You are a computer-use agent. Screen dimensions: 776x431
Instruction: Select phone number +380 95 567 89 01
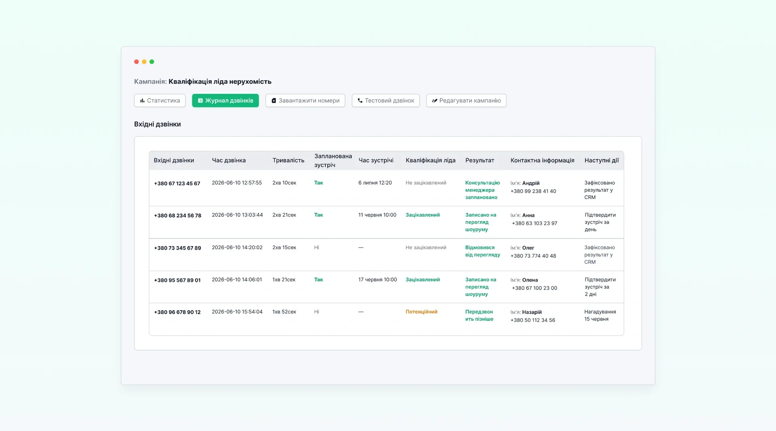pyautogui.click(x=177, y=280)
